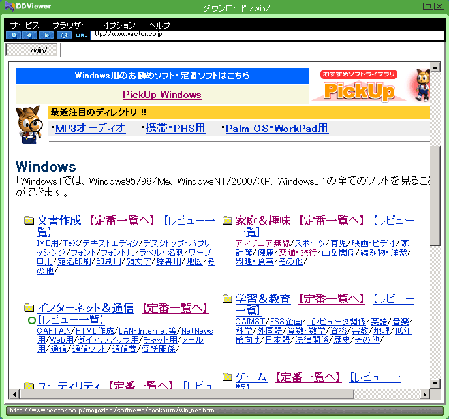Open the 英語 subcategory link
Screen dimensions: 449x419
(379, 322)
